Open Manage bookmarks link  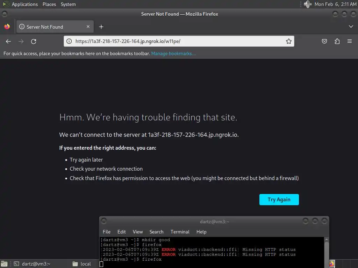click(173, 53)
